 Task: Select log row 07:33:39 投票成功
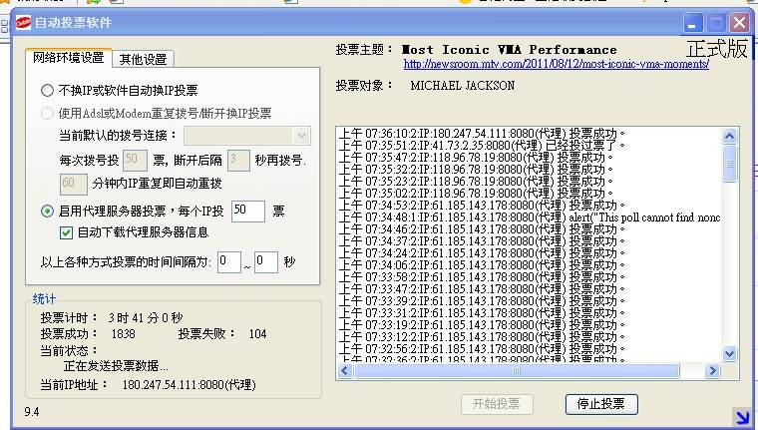point(482,301)
